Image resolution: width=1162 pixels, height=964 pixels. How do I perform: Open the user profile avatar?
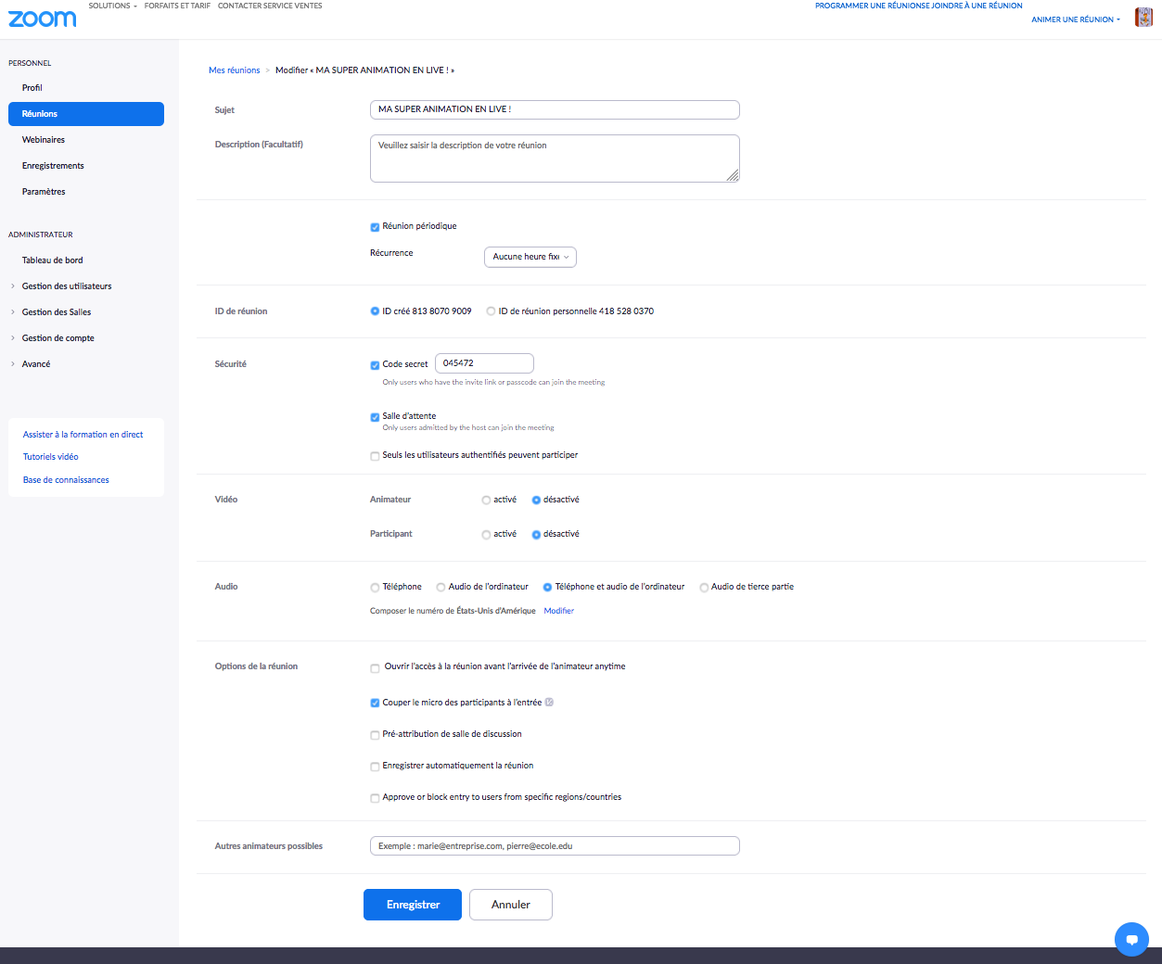tap(1143, 18)
